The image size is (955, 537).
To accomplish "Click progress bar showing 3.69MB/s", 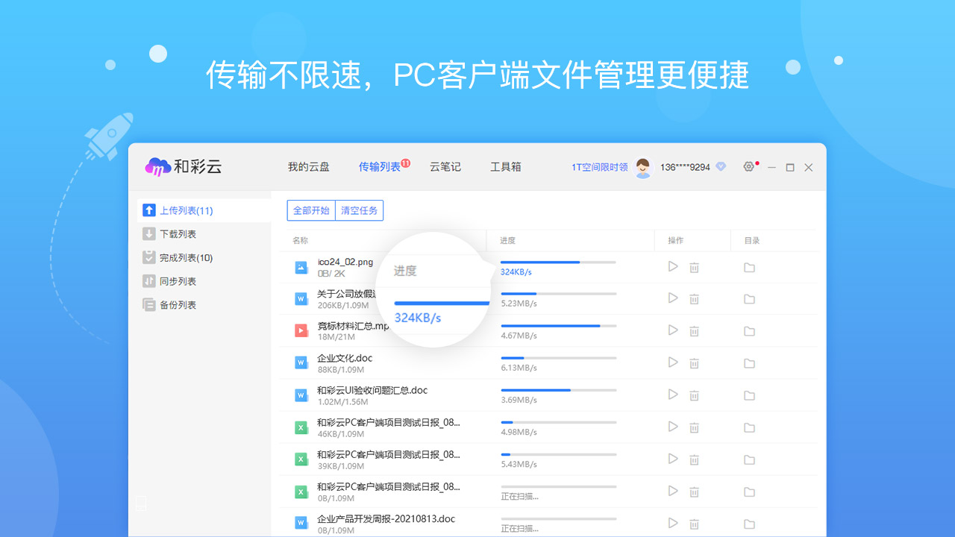I will click(x=558, y=390).
